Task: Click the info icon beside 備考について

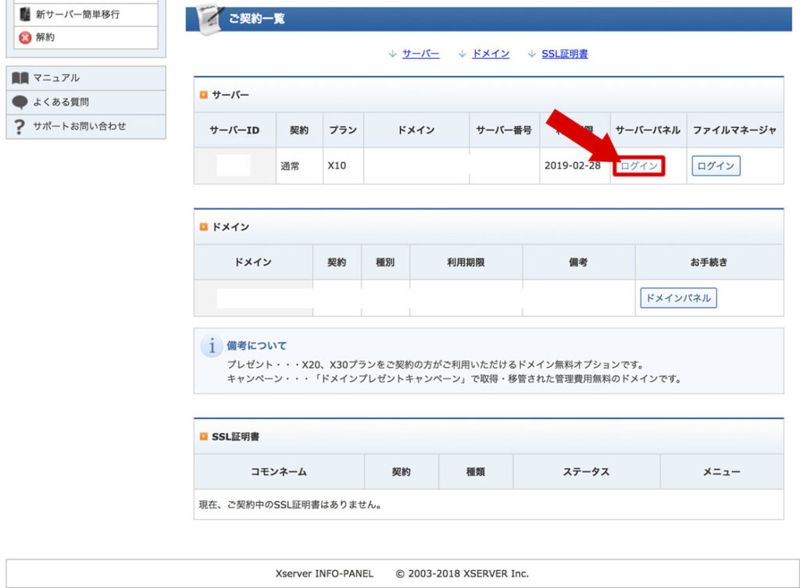Action: pyautogui.click(x=211, y=346)
